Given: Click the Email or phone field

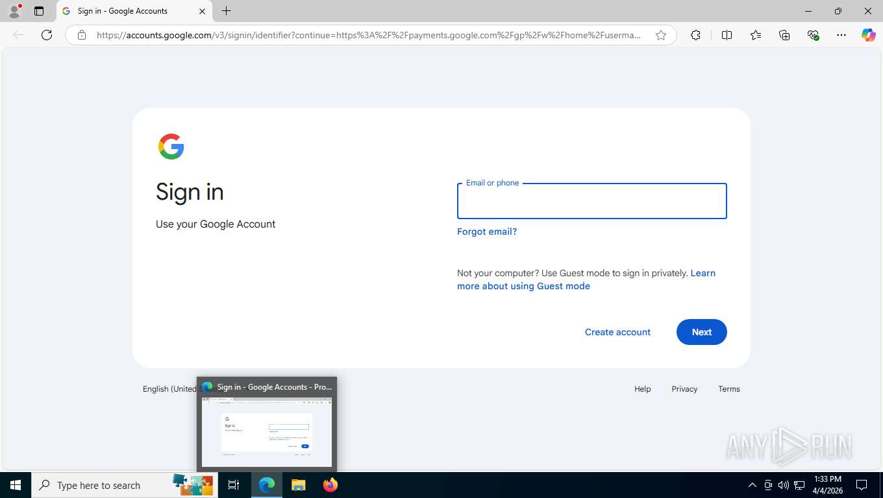Looking at the screenshot, I should click(592, 201).
